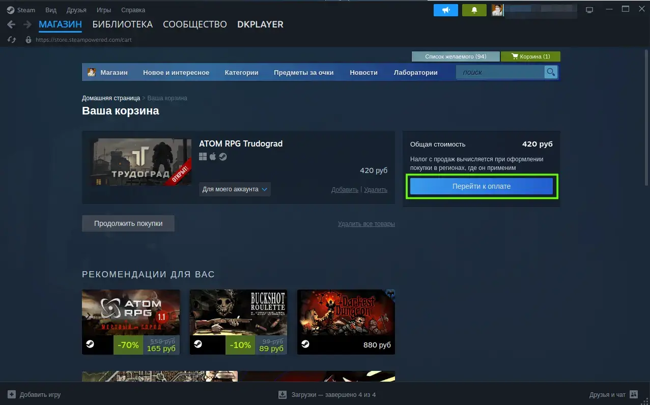650x405 pixels.
Task: Click the Добавить link for Trudograd
Action: [x=345, y=190]
